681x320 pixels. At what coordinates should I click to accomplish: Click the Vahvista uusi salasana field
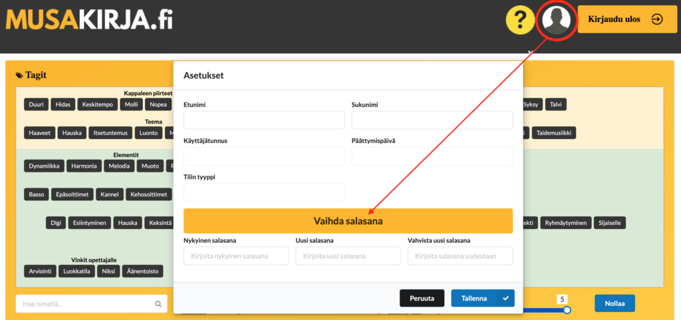(460, 256)
